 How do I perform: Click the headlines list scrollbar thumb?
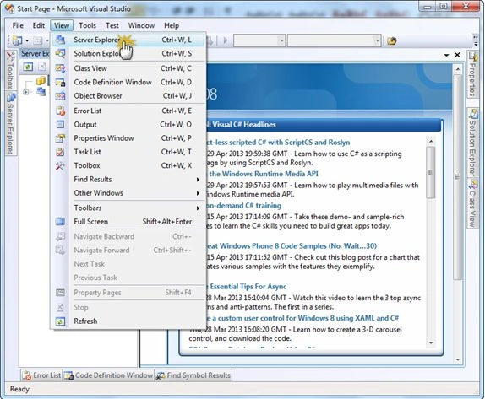coord(431,172)
